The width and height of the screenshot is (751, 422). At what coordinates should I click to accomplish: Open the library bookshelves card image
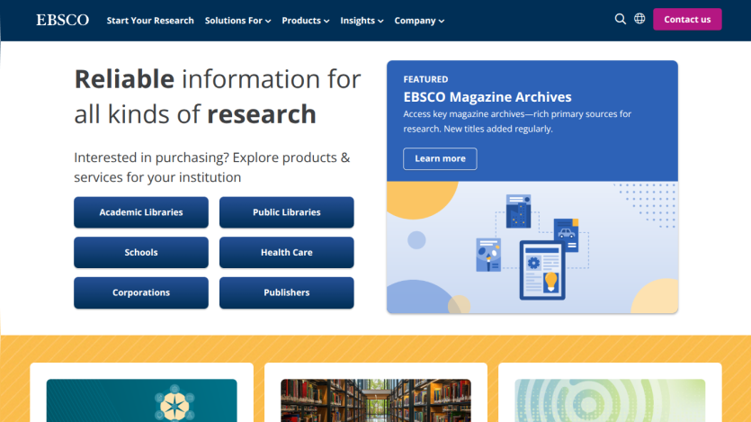376,400
